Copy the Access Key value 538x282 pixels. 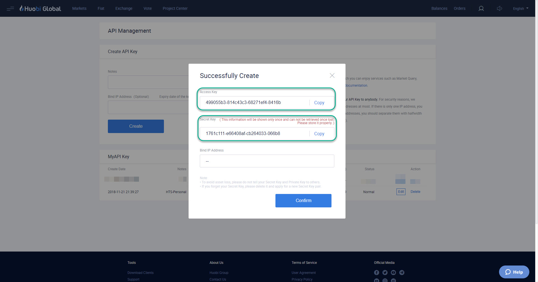coord(319,103)
